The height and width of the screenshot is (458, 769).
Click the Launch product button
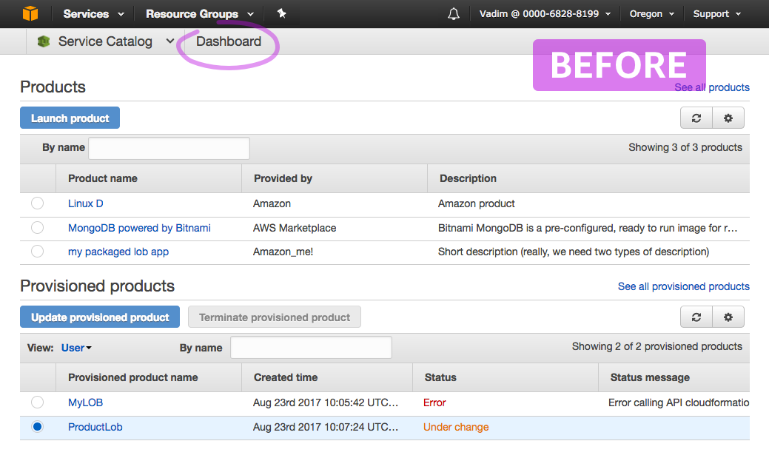tap(70, 118)
